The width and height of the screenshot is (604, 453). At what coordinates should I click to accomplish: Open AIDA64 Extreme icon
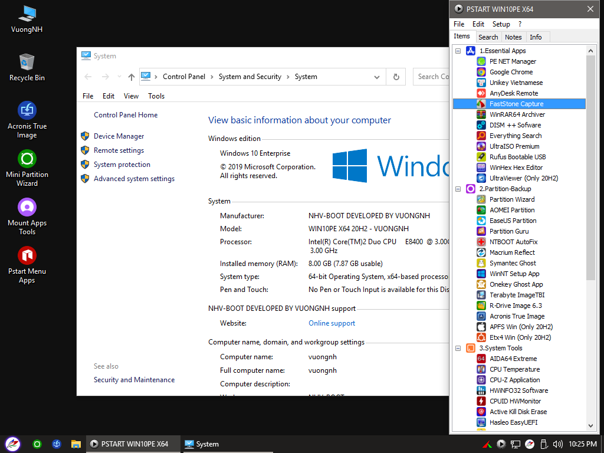481,359
